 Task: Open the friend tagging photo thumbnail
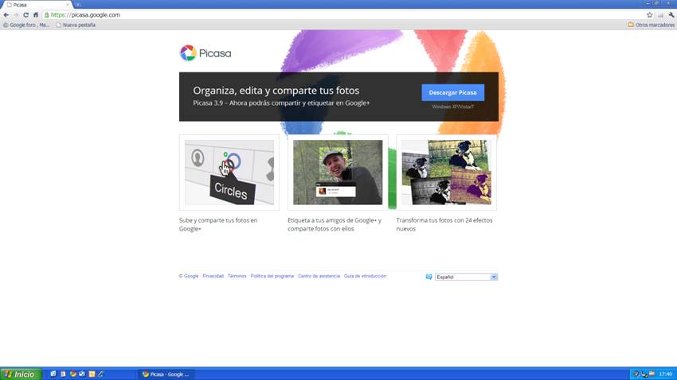pos(338,173)
